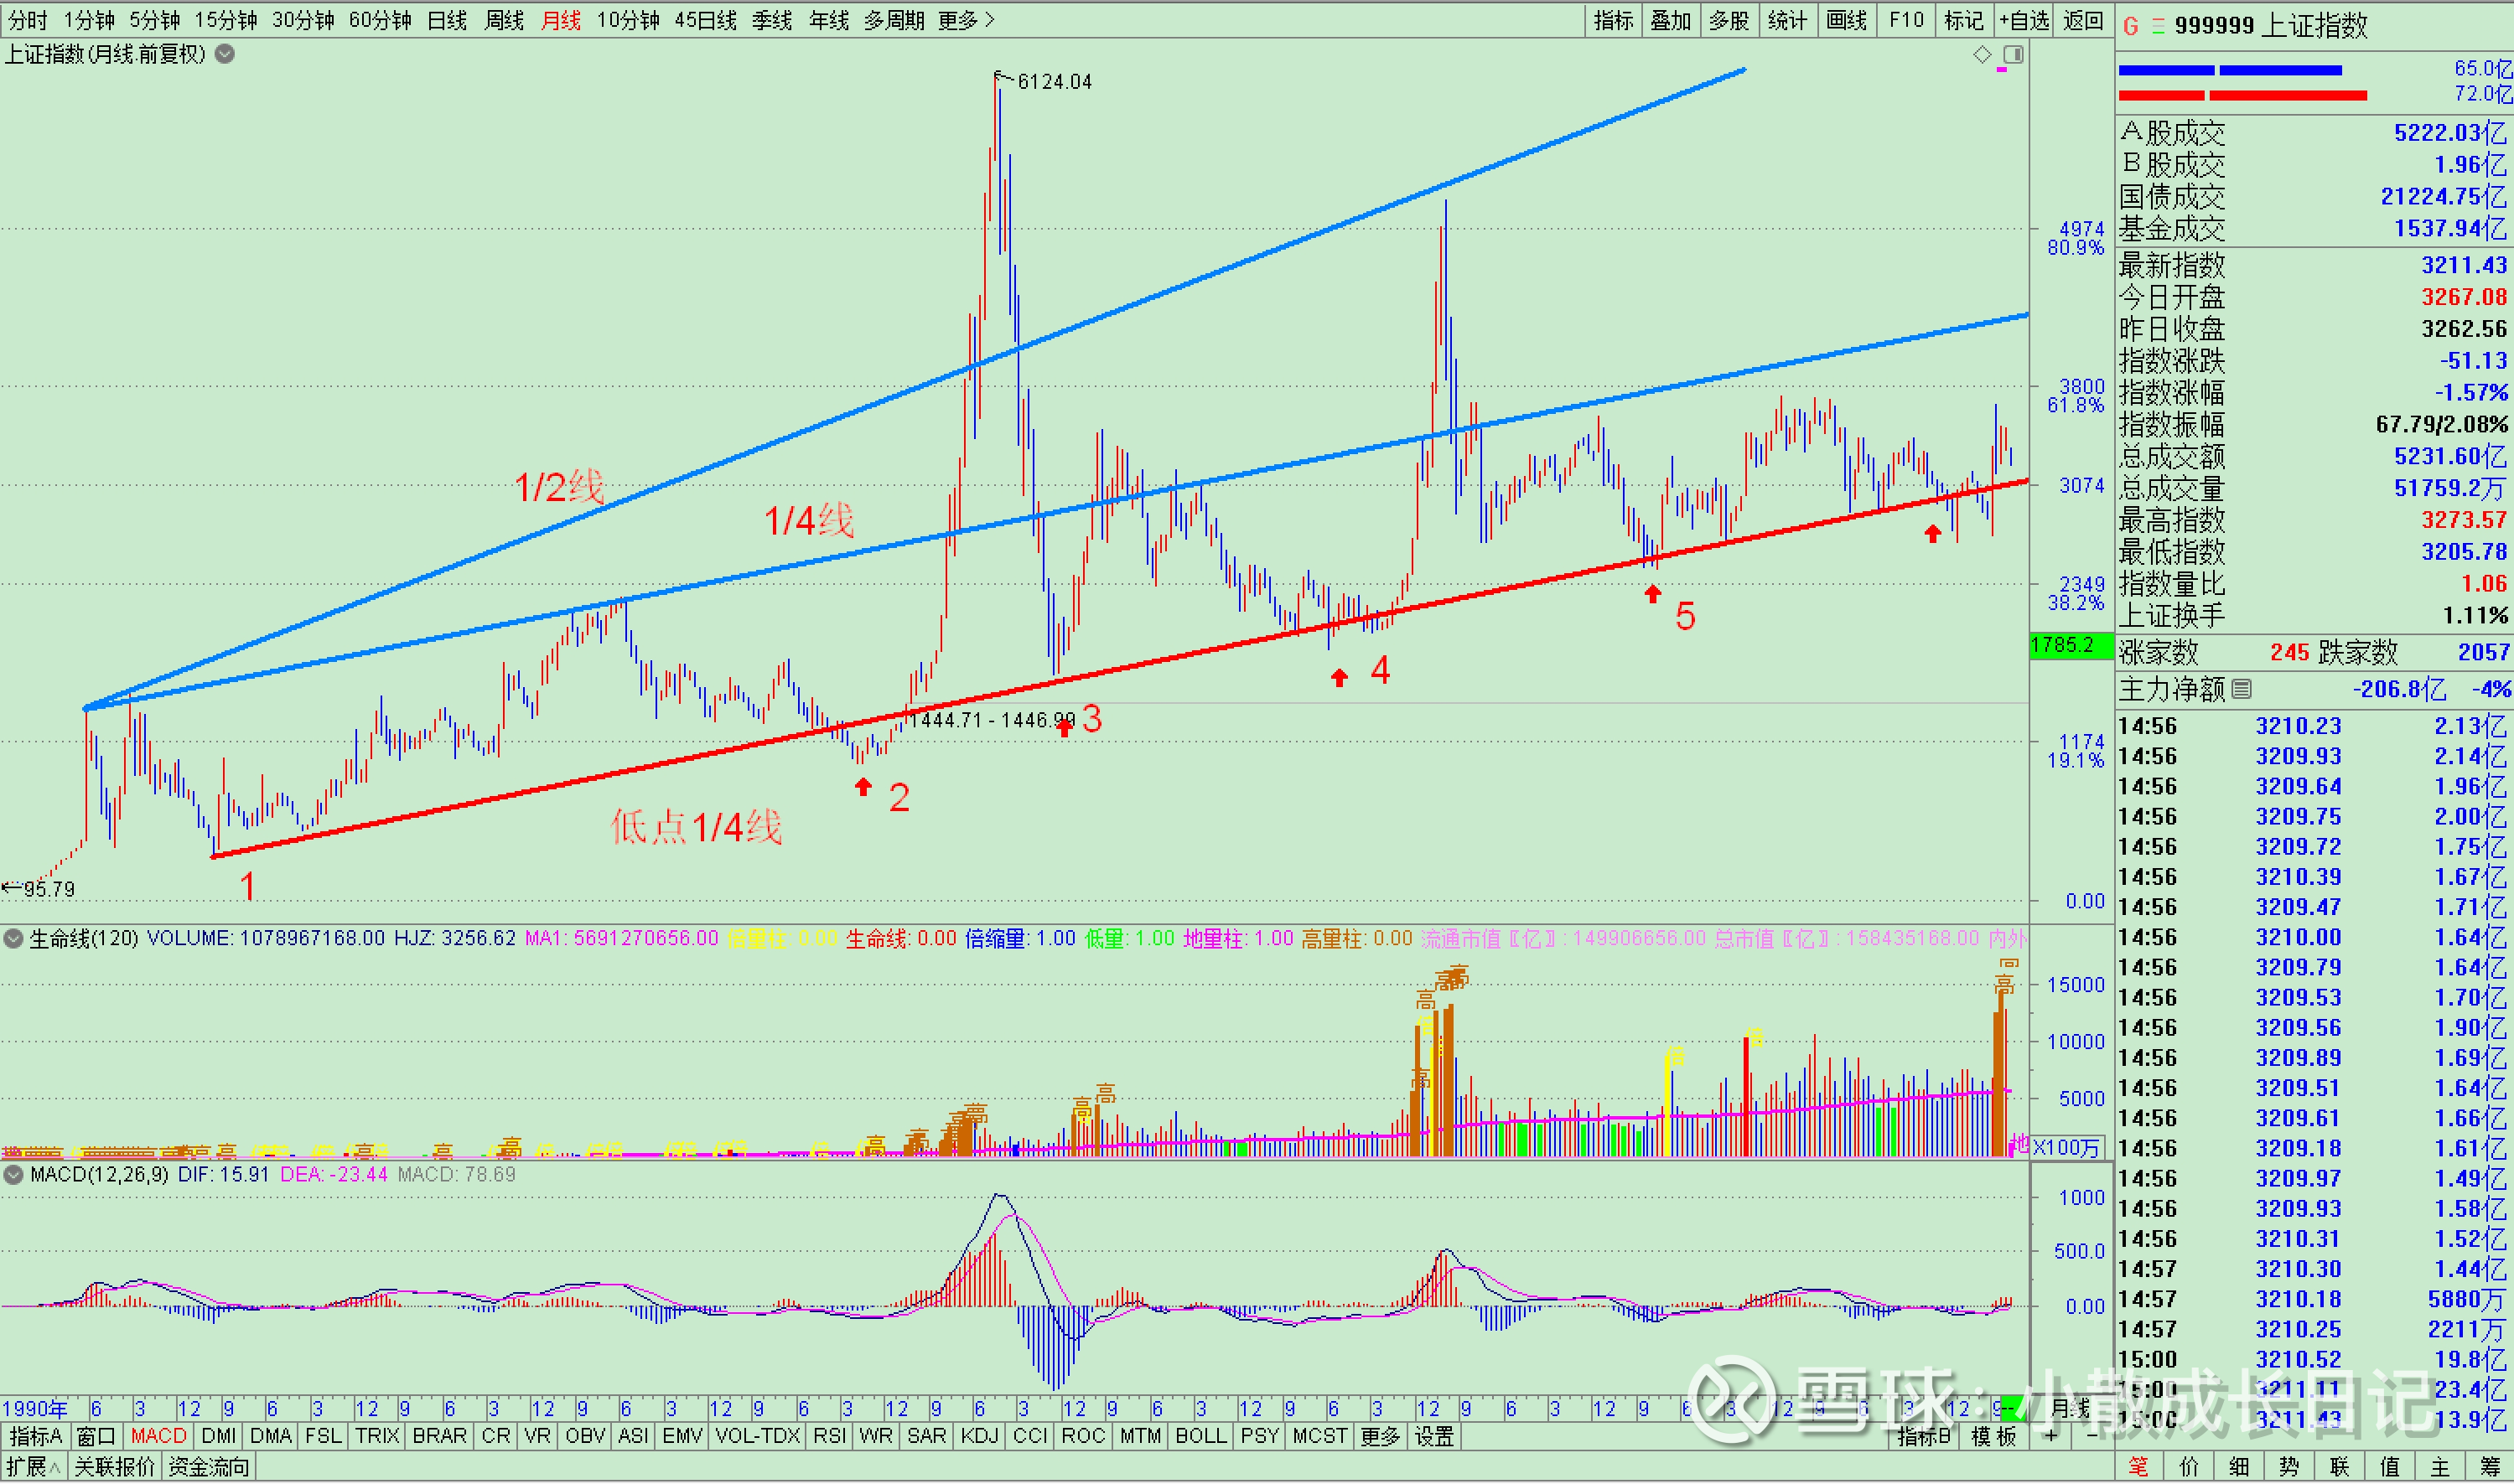Toggle the 扩展 panel expander
The height and width of the screenshot is (1484, 2514).
coord(33,1467)
